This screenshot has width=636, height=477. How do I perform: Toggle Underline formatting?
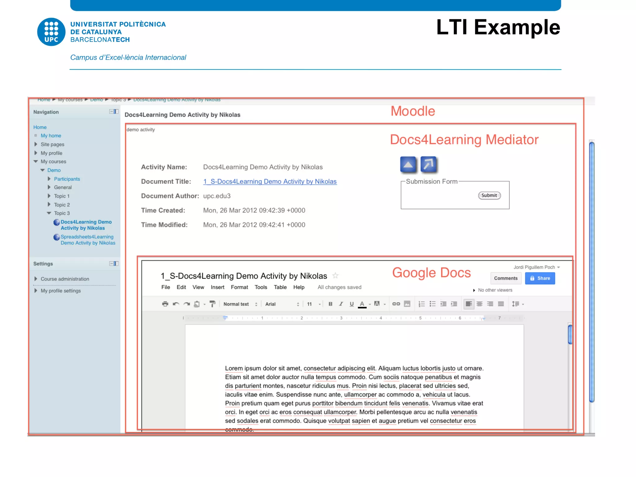point(352,304)
